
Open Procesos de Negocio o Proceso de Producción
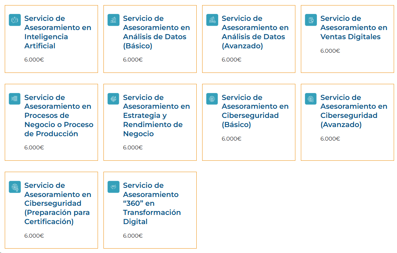59,116
